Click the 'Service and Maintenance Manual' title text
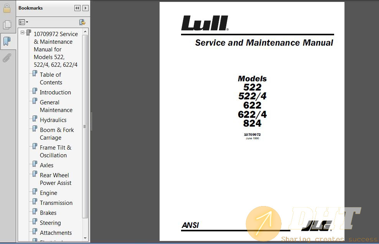 264,43
